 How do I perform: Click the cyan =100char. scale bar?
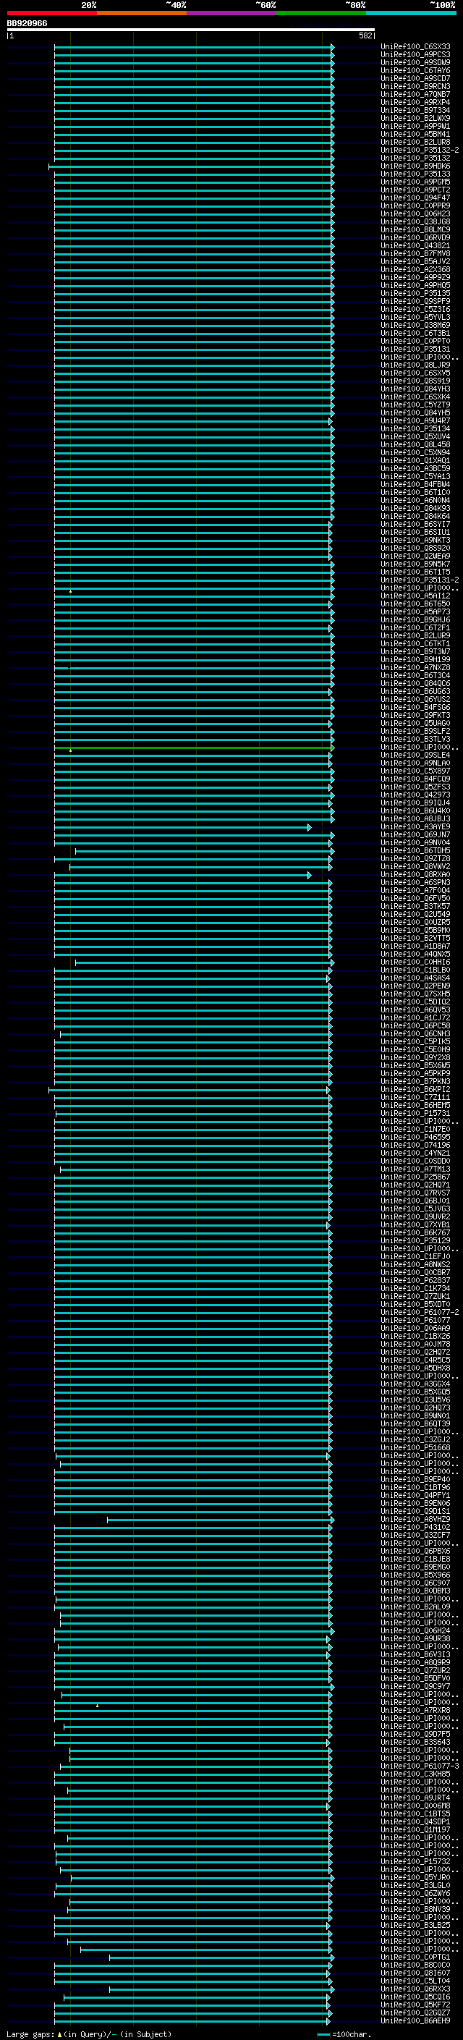[323, 2034]
